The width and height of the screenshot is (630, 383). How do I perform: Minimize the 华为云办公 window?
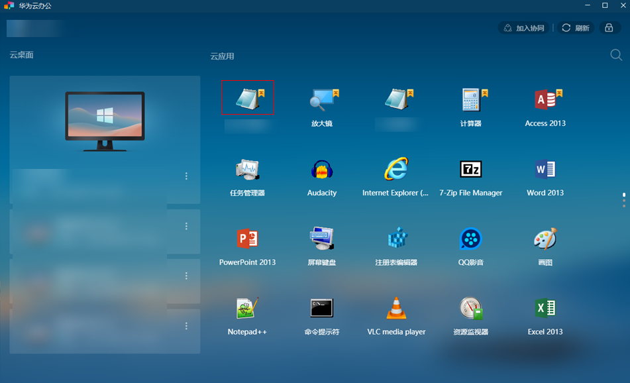(588, 5)
